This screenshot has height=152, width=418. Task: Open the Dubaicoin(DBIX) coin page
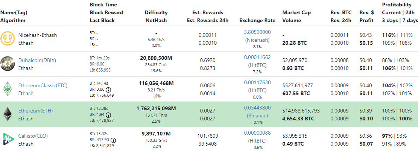click(37, 60)
